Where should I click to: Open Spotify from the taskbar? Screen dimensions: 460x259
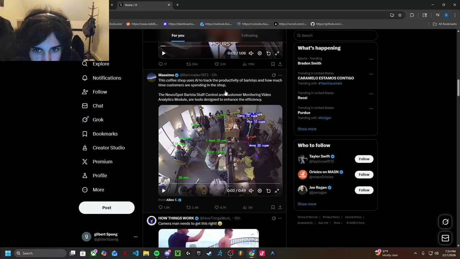[157, 253]
